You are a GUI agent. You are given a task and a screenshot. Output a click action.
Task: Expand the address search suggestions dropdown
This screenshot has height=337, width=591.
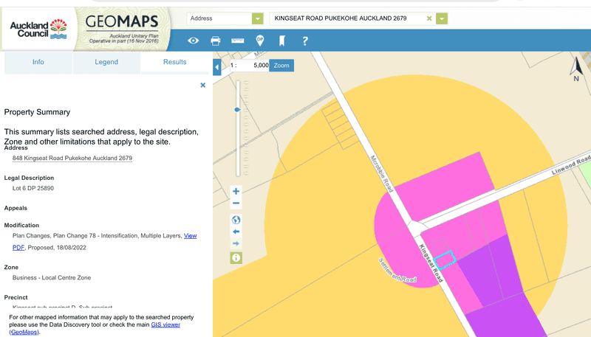pyautogui.click(x=442, y=18)
